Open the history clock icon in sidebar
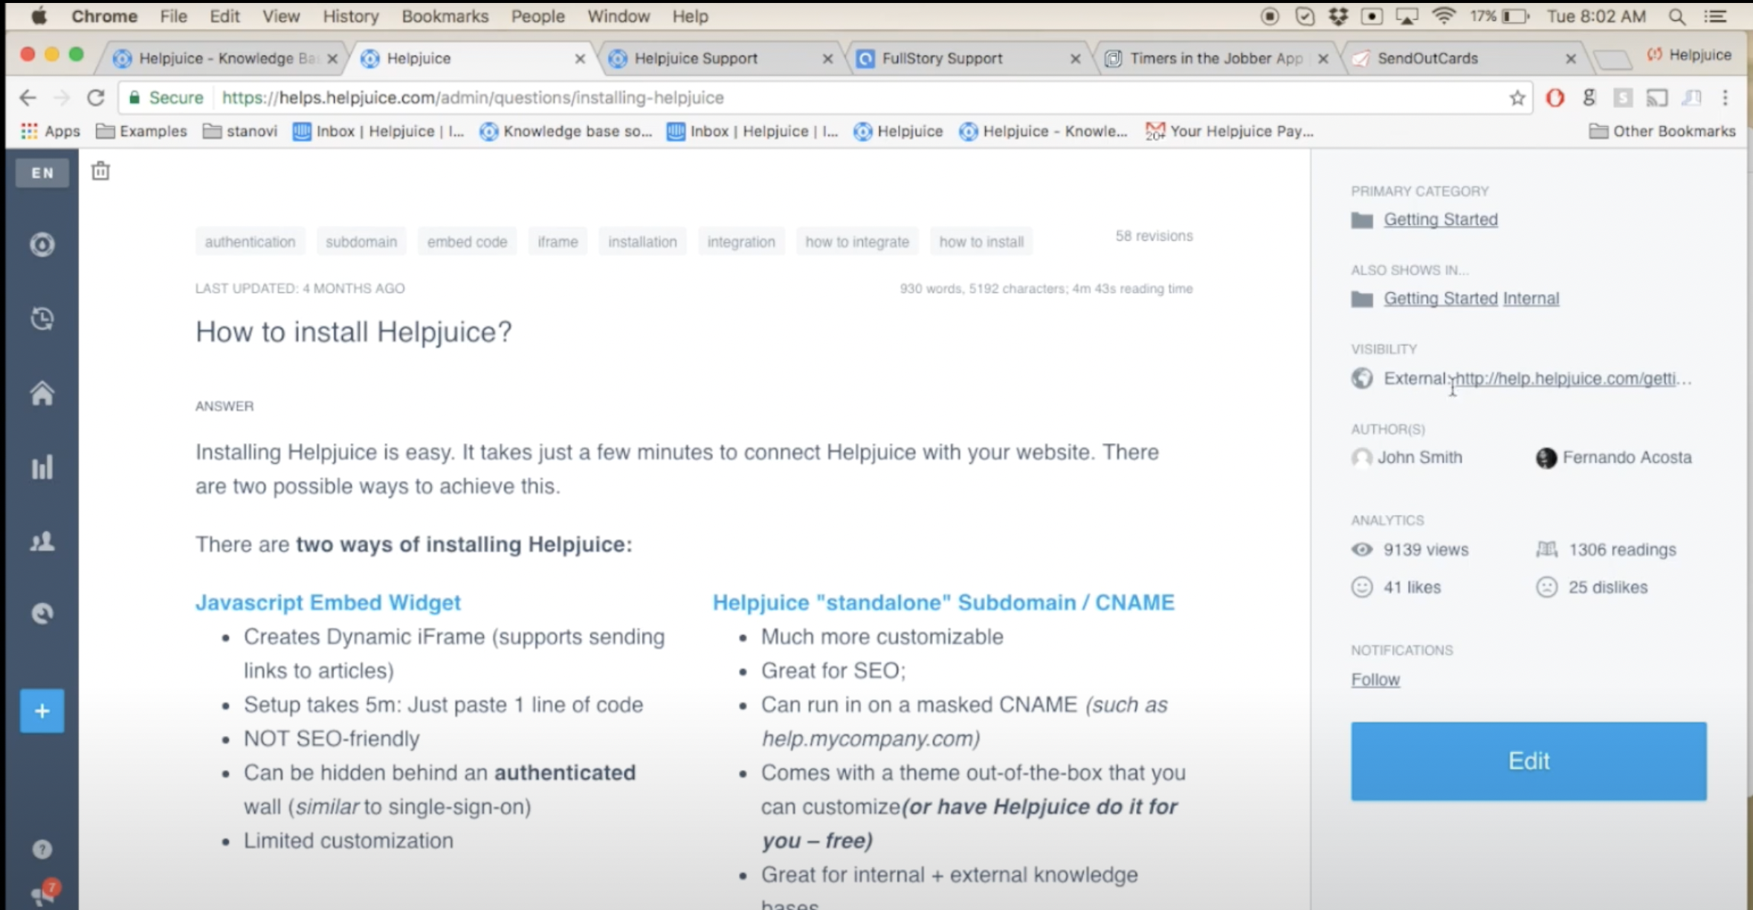Screen dimensions: 1753x910 [x=42, y=319]
